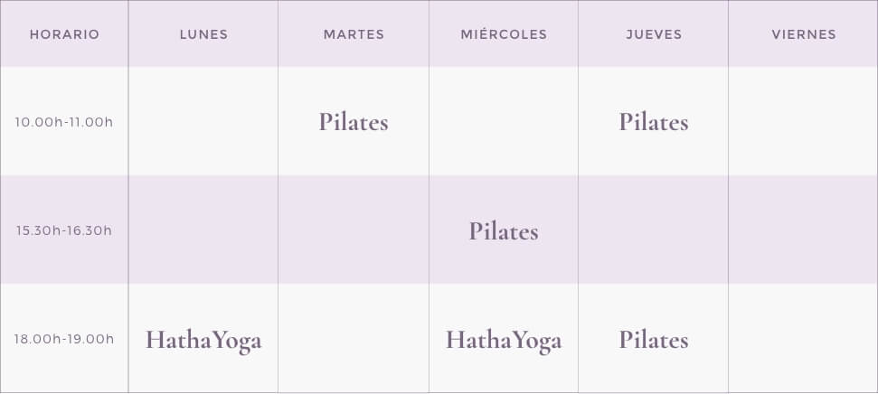Click empty Friday 18.00h cell
The width and height of the screenshot is (878, 394).
(803, 340)
